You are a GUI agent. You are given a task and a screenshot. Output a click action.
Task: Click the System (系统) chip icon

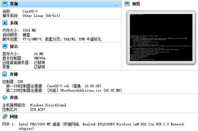tap(5, 23)
